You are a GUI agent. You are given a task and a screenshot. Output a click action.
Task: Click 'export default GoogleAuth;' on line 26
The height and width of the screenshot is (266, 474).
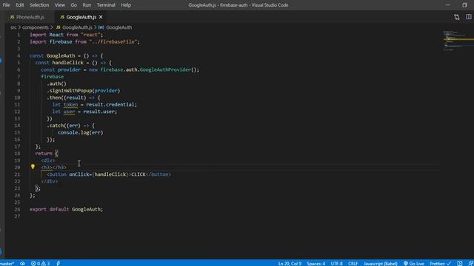click(66, 209)
